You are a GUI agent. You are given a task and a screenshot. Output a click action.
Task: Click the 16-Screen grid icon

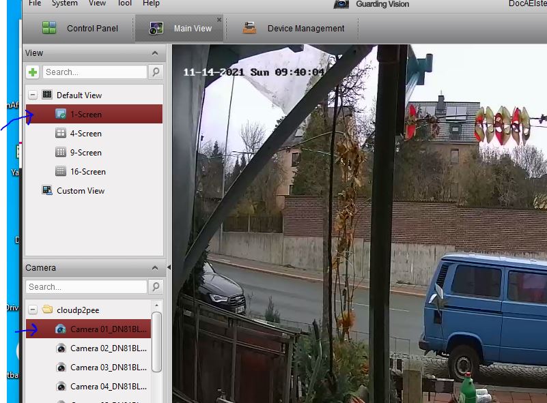click(61, 171)
